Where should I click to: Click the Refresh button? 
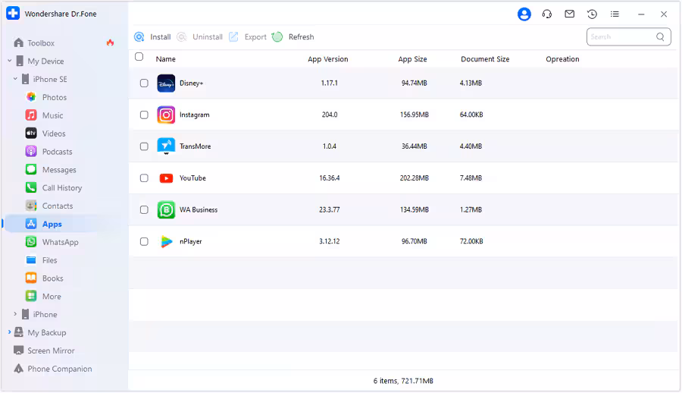click(x=293, y=37)
